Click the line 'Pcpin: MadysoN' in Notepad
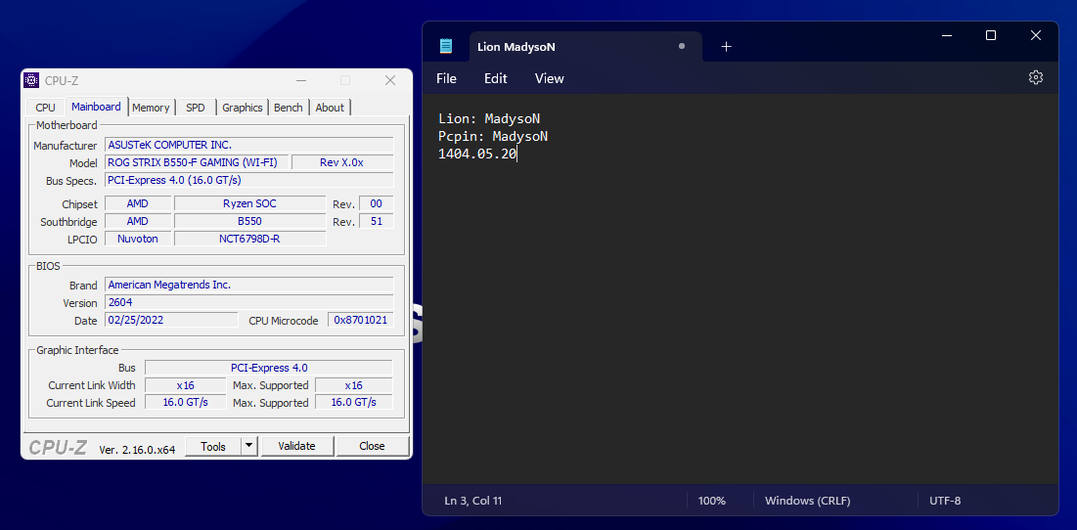The height and width of the screenshot is (530, 1077). pyautogui.click(x=492, y=137)
